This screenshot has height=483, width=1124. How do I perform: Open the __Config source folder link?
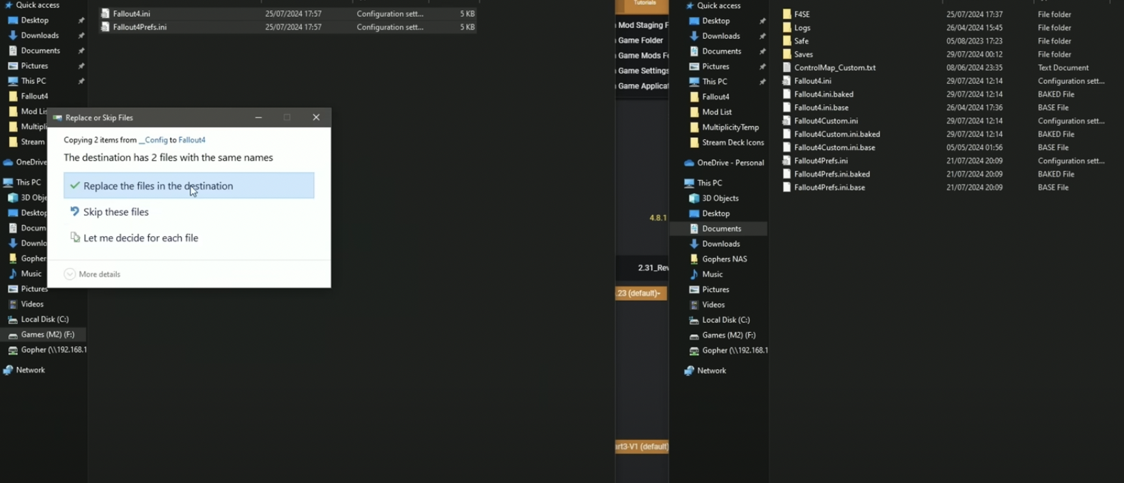[x=153, y=140]
